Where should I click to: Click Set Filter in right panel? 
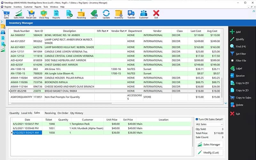(x=240, y=54)
